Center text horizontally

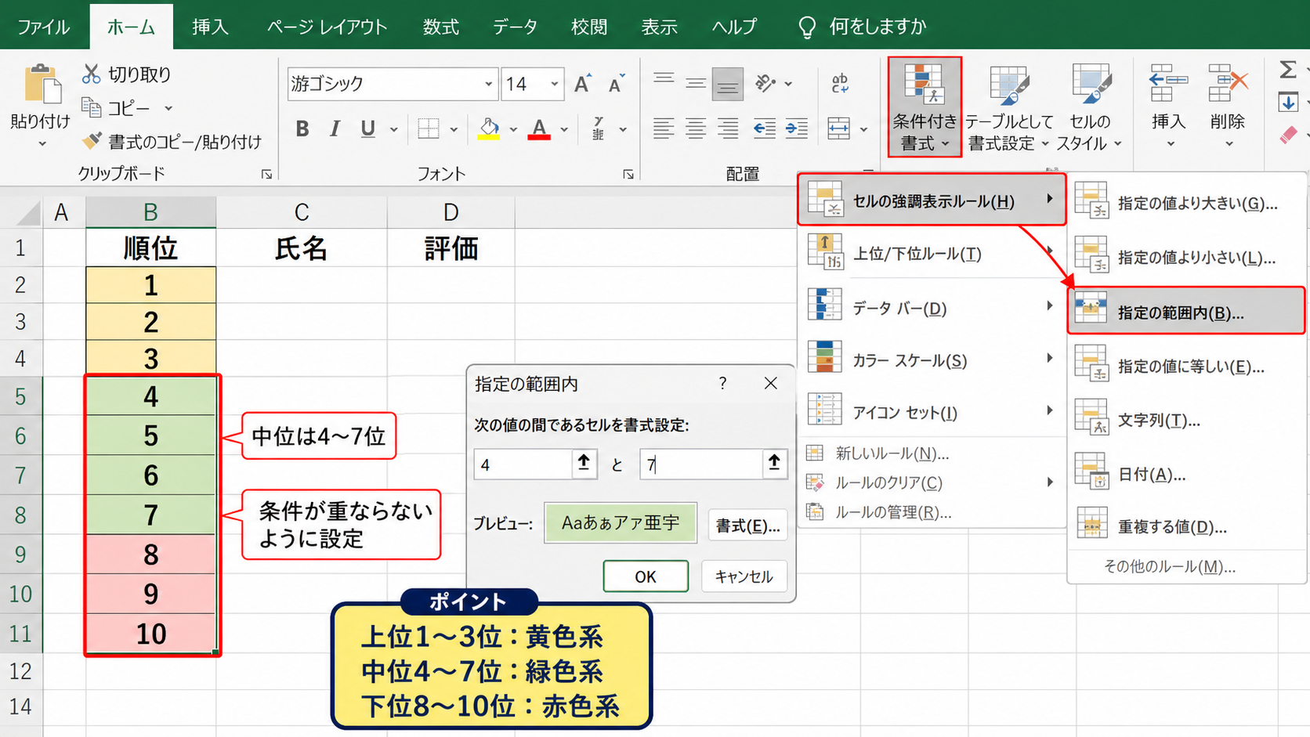pyautogui.click(x=696, y=128)
